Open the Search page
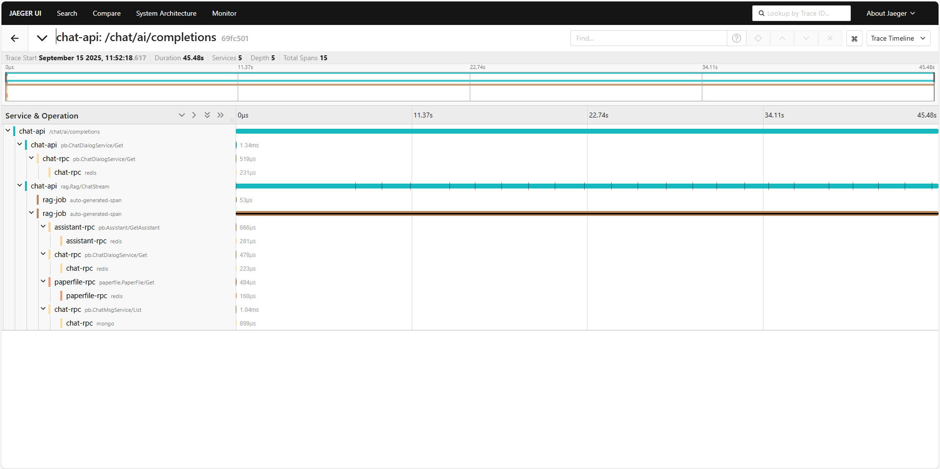The width and height of the screenshot is (940, 469). (x=67, y=13)
